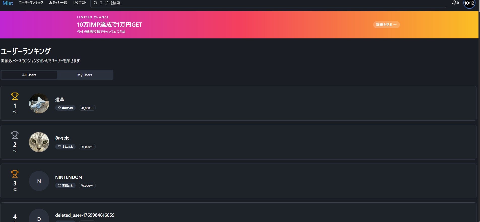Viewport: 480px width, 222px height.
Task: Open the ユーザーランキング menu item
Action: click(x=31, y=3)
